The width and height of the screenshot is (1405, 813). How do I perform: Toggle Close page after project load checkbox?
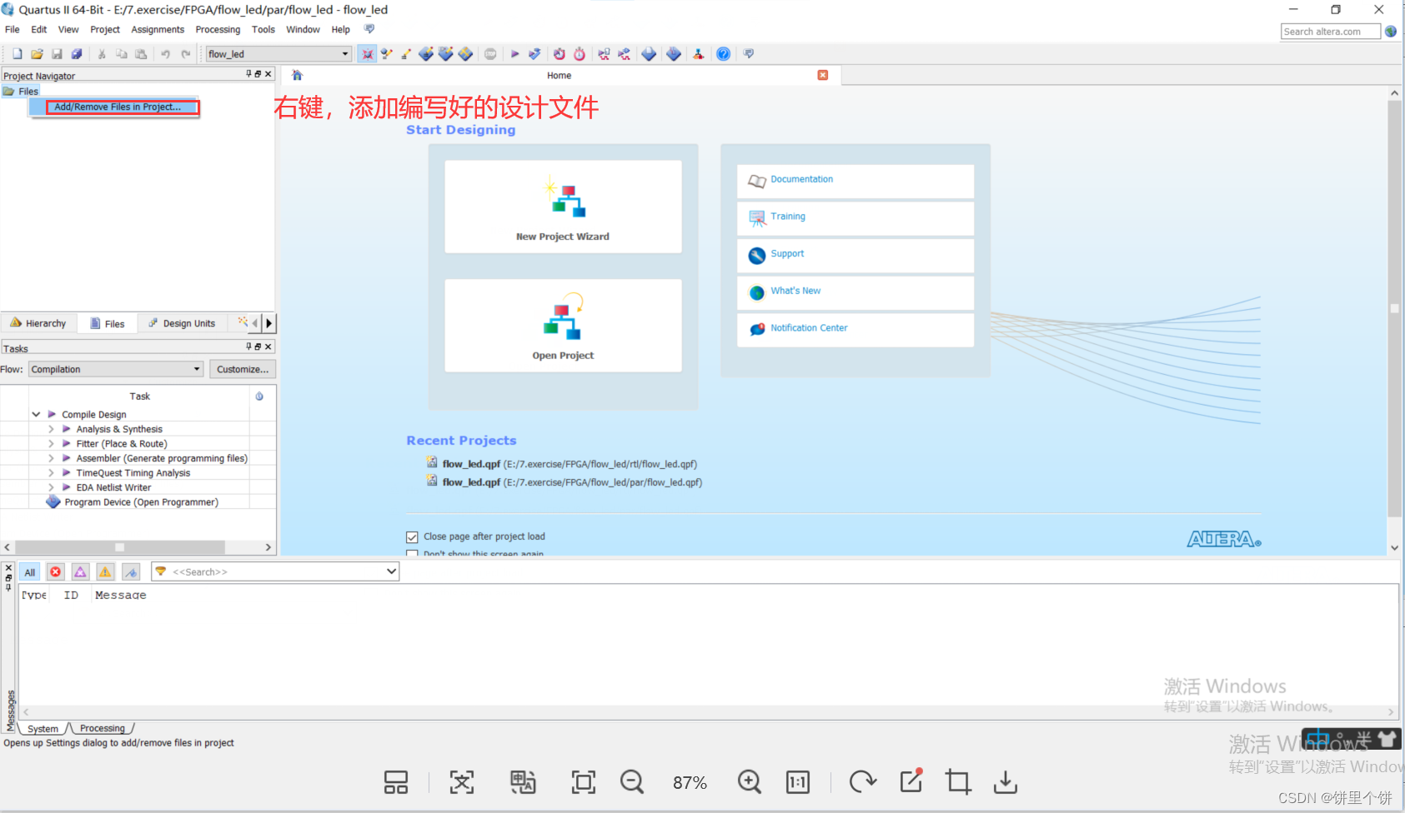click(412, 537)
